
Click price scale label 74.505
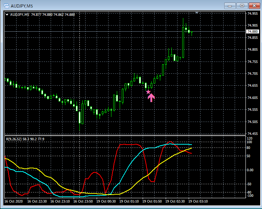coord(252,122)
